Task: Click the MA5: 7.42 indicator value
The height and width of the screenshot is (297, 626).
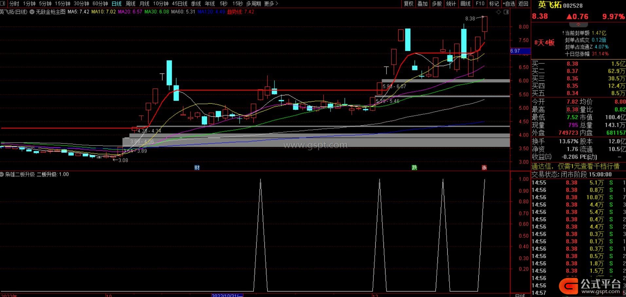Action: point(78,12)
